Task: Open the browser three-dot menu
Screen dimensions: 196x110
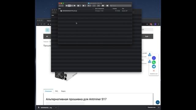Action: 158,24
